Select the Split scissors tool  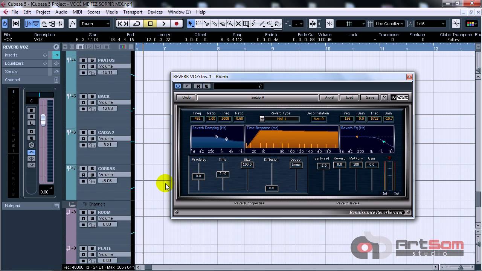206,24
